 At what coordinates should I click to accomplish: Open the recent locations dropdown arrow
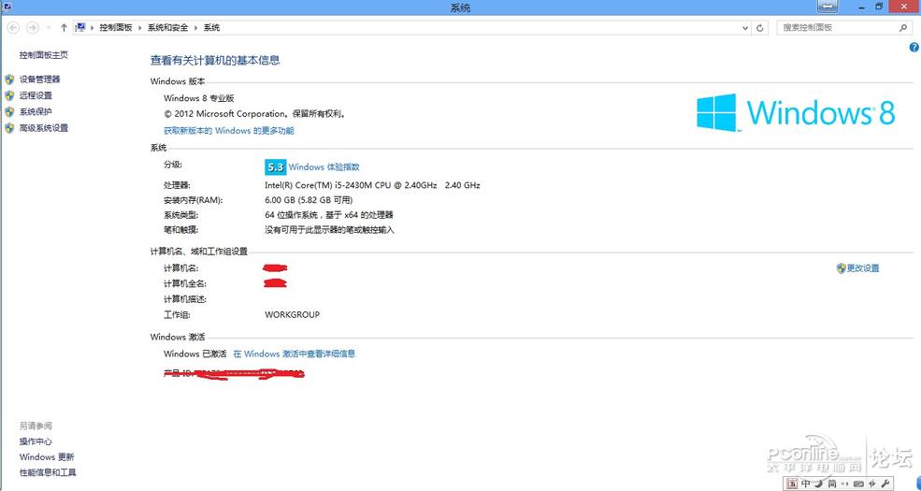(x=49, y=28)
